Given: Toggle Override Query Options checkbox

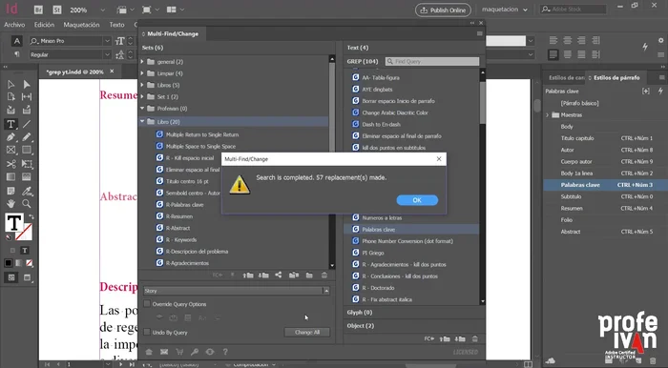Looking at the screenshot, I should tap(147, 304).
